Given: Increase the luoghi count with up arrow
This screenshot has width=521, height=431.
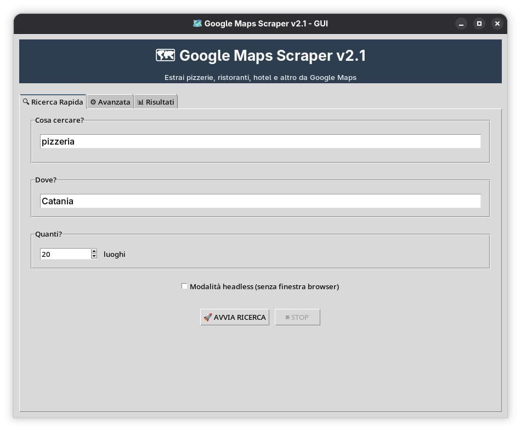Looking at the screenshot, I should point(94,251).
